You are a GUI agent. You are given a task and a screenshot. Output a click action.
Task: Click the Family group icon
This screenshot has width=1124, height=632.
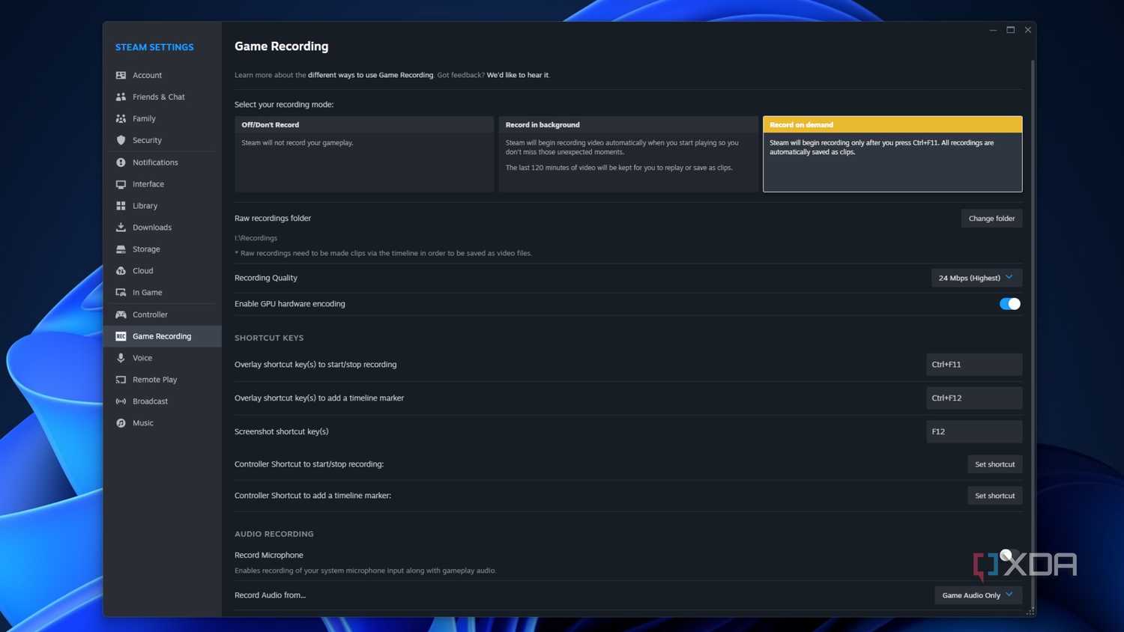[121, 119]
